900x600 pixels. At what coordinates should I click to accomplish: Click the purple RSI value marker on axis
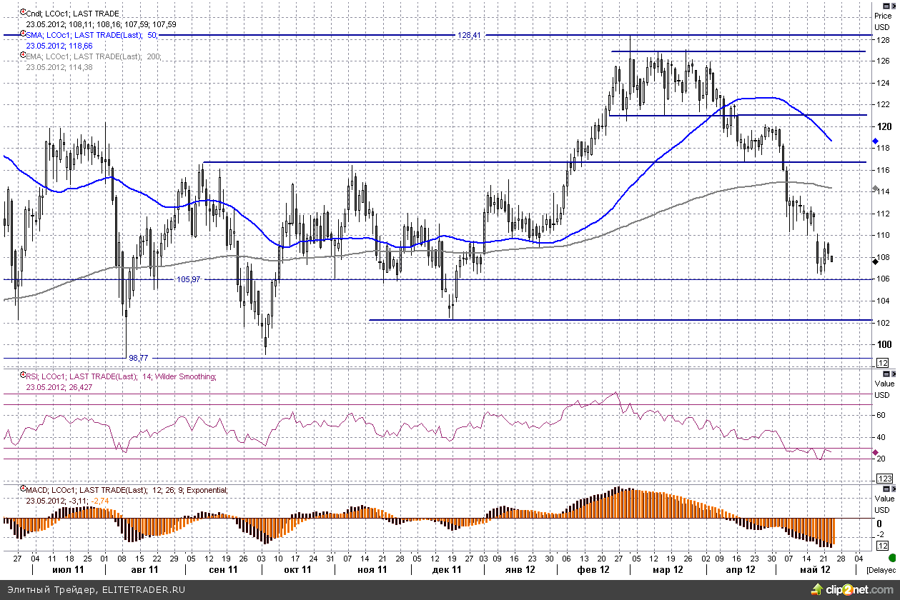(875, 452)
